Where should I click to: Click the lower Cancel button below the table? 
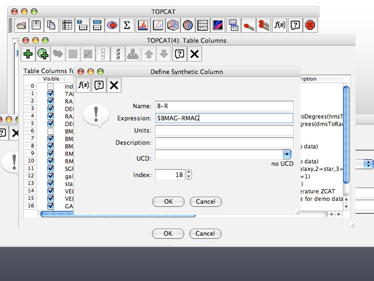(x=205, y=234)
